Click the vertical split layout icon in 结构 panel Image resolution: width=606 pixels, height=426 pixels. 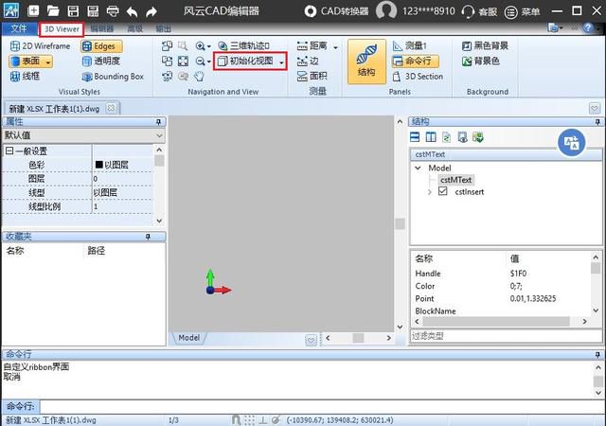pyautogui.click(x=431, y=137)
